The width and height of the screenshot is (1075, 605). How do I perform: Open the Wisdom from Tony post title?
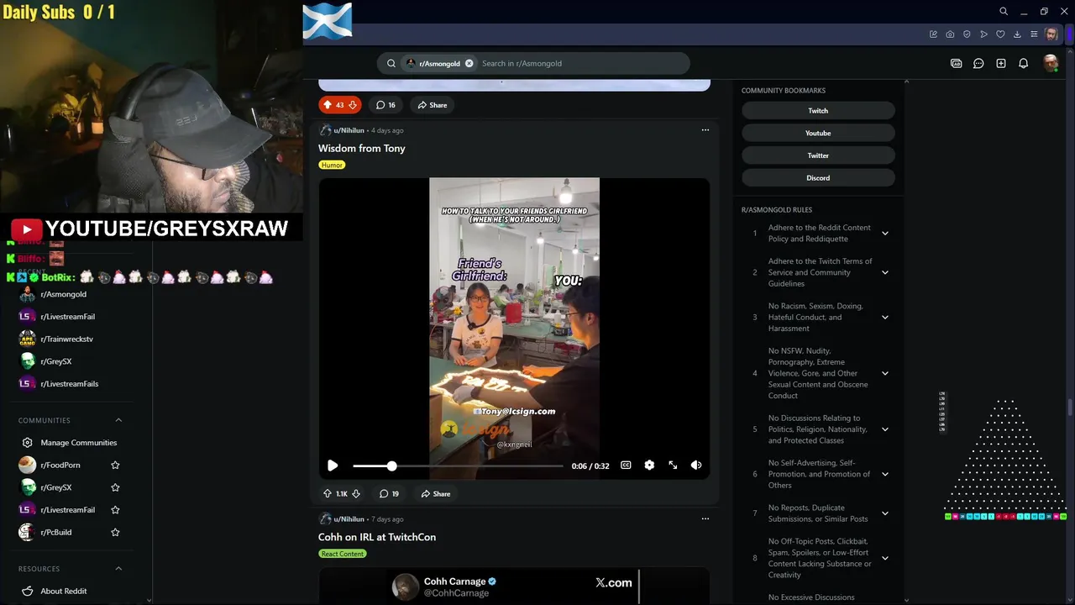[x=361, y=148]
